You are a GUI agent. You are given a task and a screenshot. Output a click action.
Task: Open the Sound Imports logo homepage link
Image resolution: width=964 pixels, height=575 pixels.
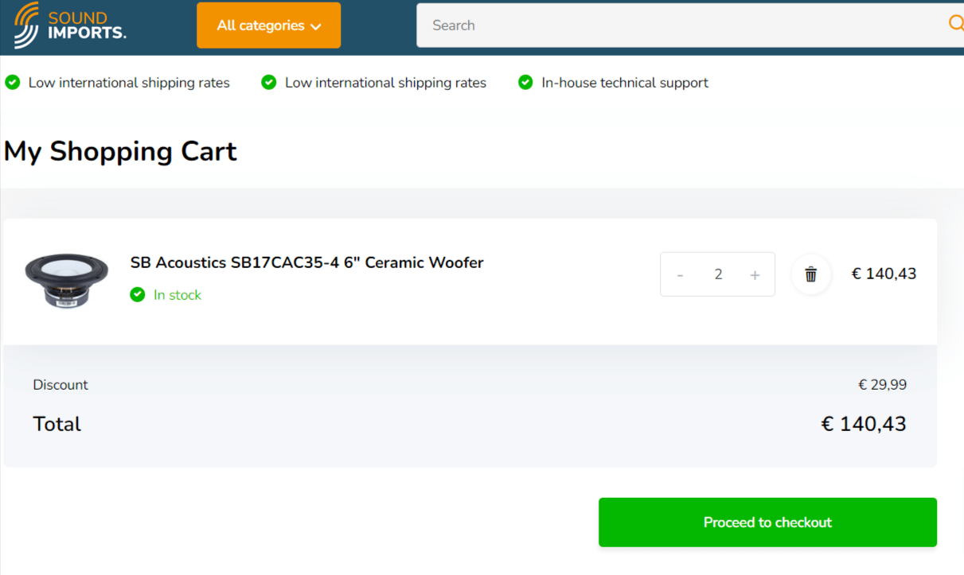(70, 25)
